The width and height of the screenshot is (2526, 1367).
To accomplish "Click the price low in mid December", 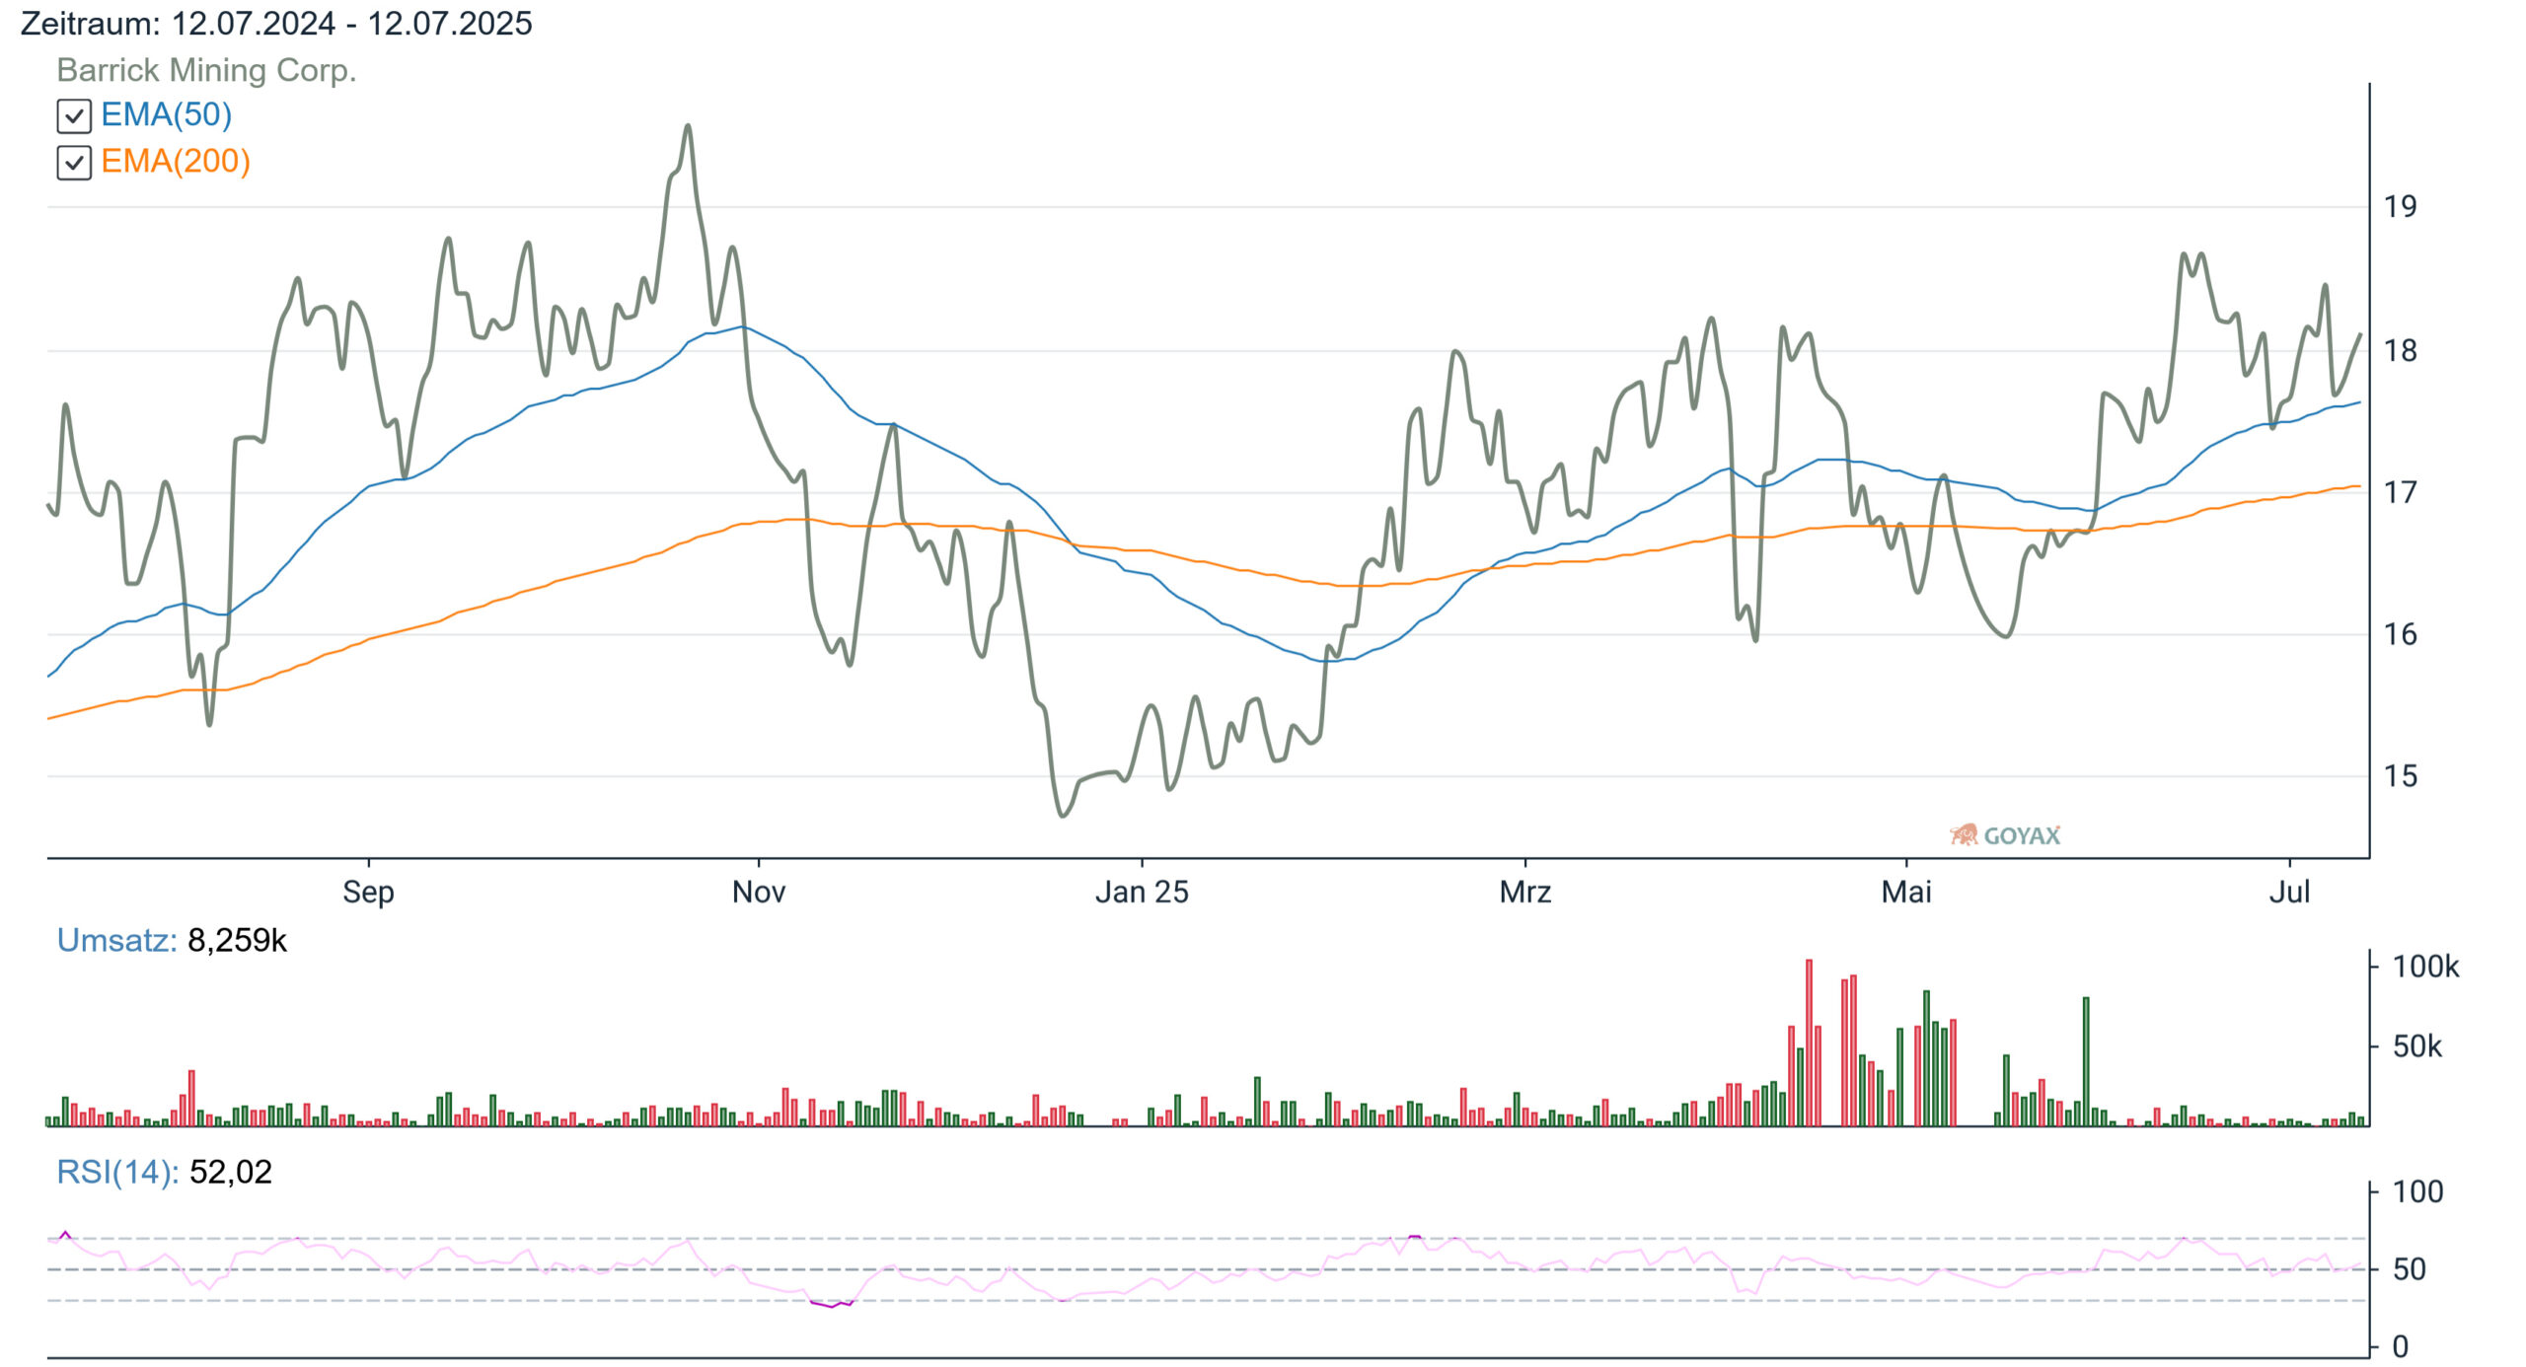I will [1063, 815].
